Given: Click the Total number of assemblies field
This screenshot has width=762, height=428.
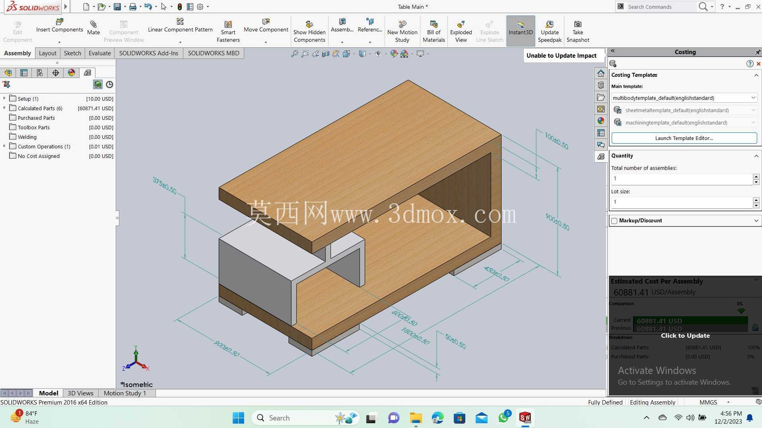Looking at the screenshot, I should tap(682, 179).
